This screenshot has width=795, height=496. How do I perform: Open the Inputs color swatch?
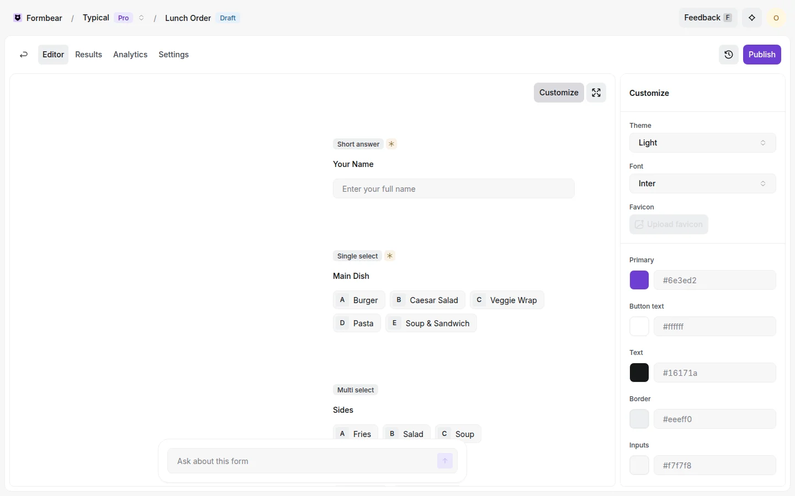pos(639,465)
